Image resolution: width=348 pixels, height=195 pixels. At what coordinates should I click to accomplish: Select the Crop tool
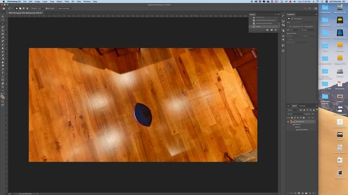[x=3, y=30]
